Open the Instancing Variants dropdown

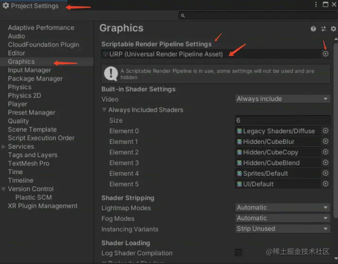point(283,229)
